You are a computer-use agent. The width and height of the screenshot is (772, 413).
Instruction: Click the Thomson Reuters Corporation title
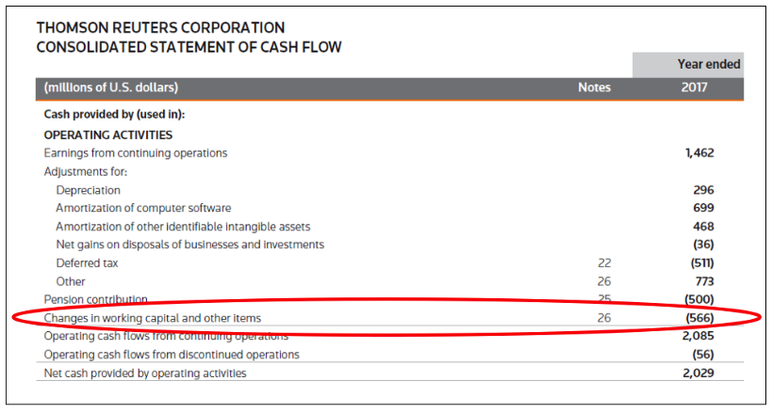click(x=160, y=28)
